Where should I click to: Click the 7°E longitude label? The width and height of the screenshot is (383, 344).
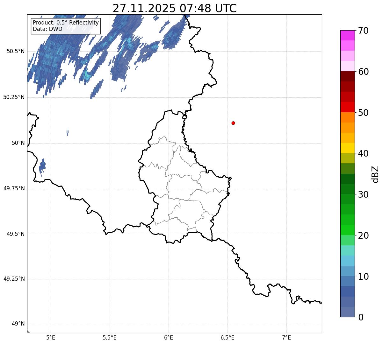click(287, 337)
